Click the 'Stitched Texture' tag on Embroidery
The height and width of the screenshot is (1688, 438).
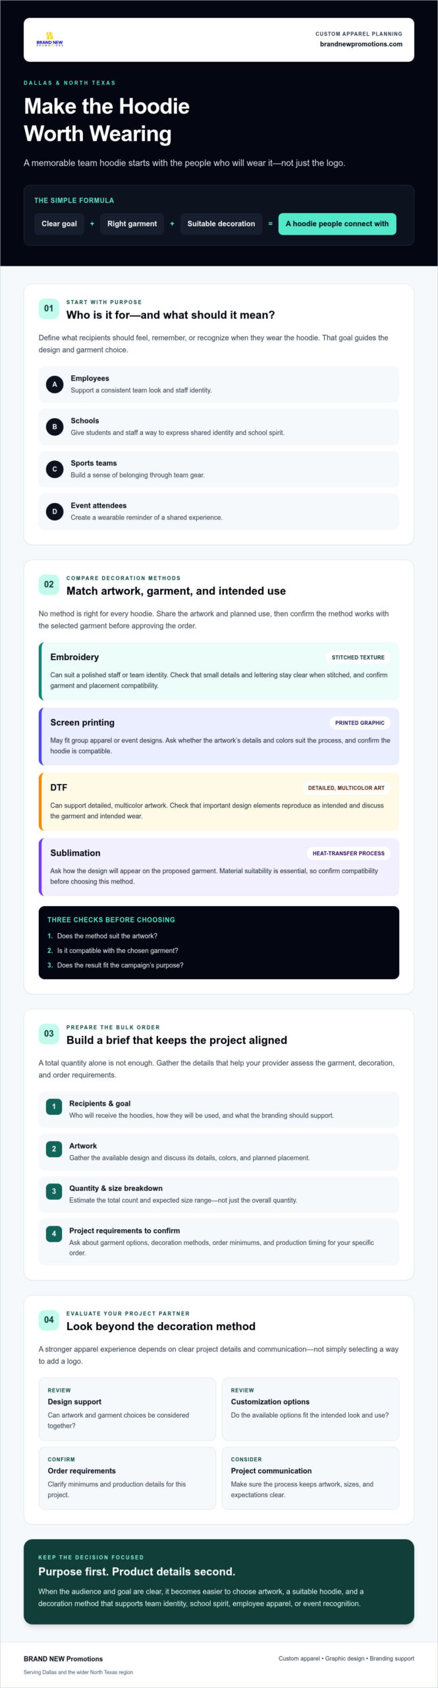[x=358, y=657]
